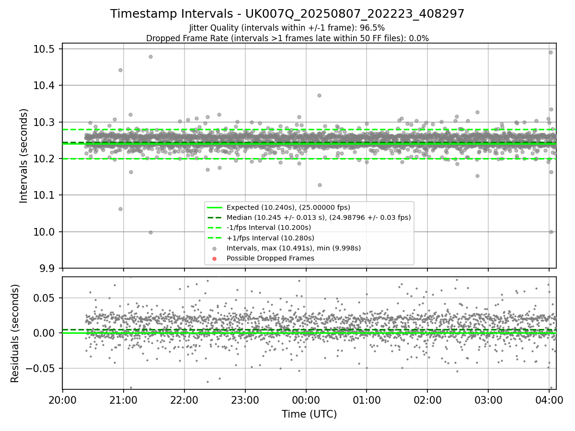This screenshot has height=431, width=575.
Task: Click the 'Time (UTC)' x-axis label
Action: coord(309,414)
